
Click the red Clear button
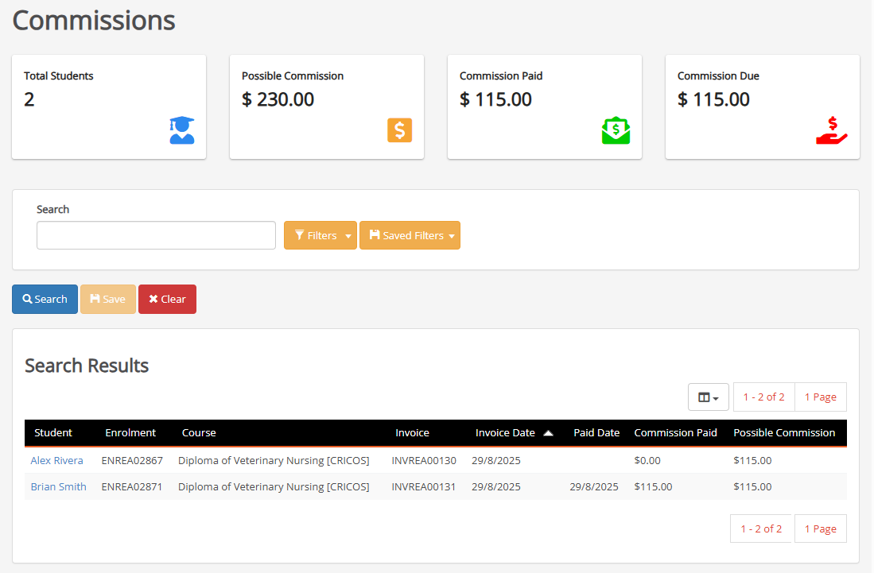click(x=167, y=299)
